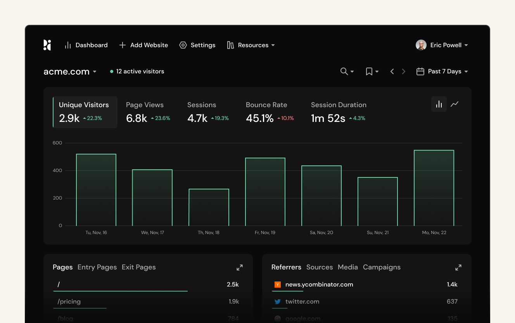Select the Unique Visitors metric
The image size is (515, 323).
tap(85, 112)
